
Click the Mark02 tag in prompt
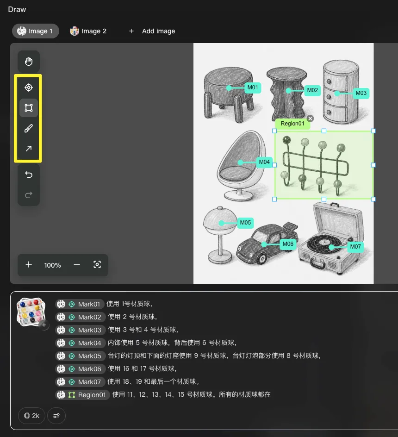pyautogui.click(x=80, y=317)
